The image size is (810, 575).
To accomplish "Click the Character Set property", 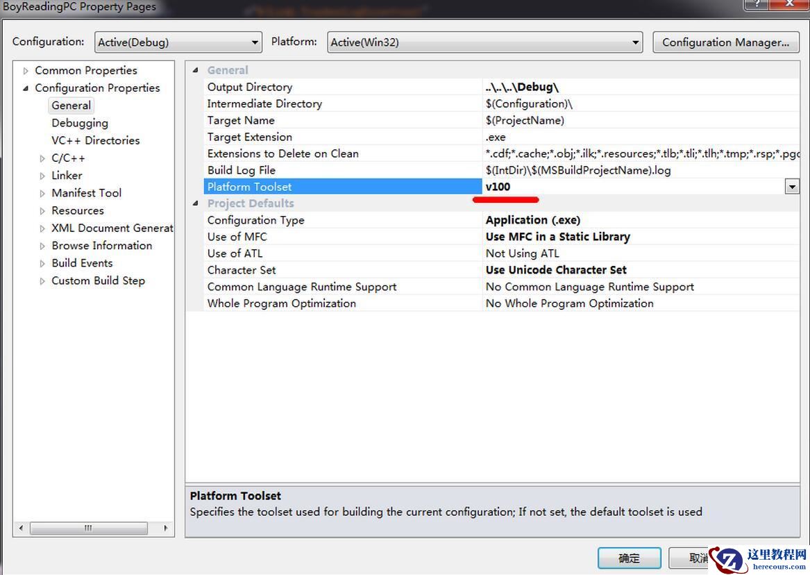I will coord(242,269).
